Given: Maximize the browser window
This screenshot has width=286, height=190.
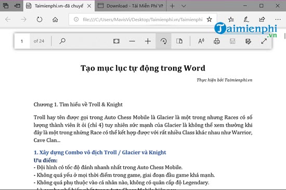Looking at the screenshot, I should [x=261, y=6].
